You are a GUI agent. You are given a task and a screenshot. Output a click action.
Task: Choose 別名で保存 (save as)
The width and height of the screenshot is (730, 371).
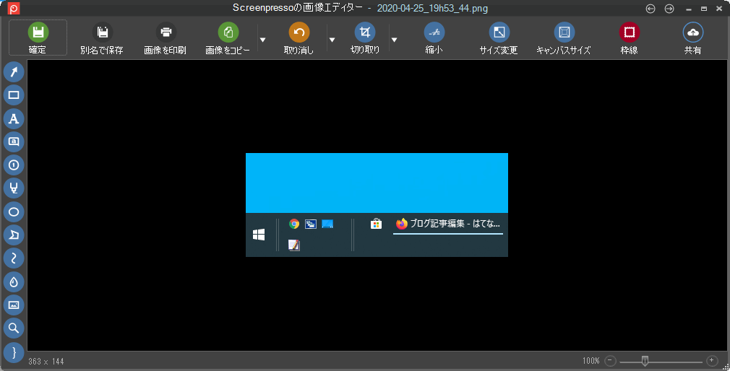coord(102,38)
